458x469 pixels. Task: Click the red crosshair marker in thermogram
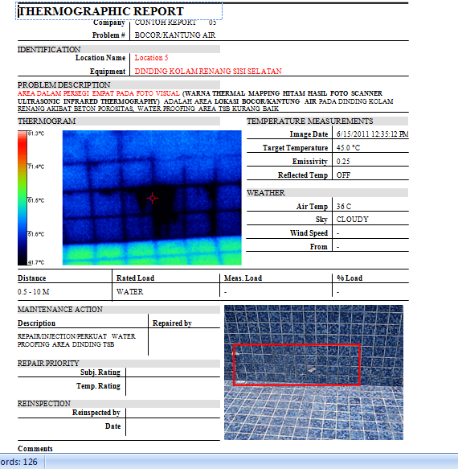point(153,198)
